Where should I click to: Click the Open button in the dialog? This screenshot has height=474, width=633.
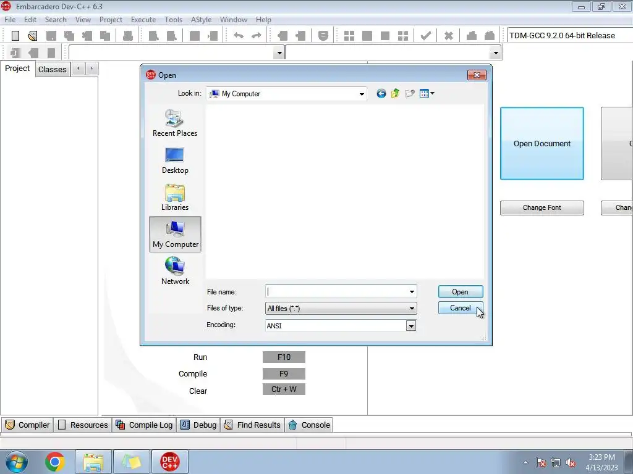click(460, 292)
